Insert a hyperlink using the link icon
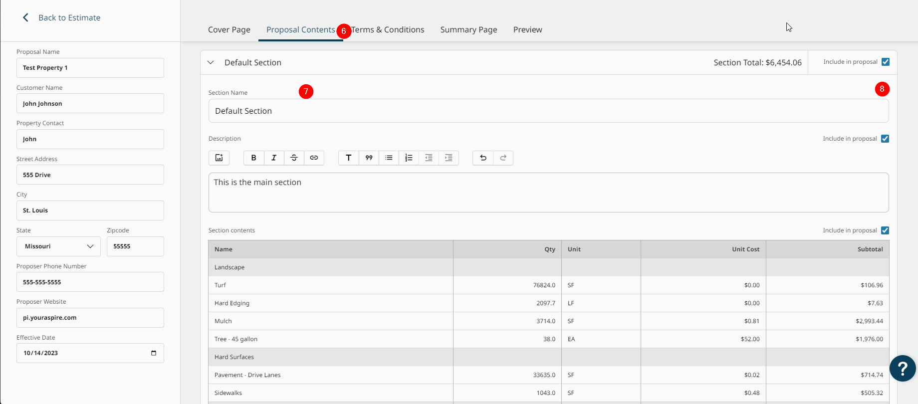Image resolution: width=918 pixels, height=404 pixels. (x=314, y=158)
